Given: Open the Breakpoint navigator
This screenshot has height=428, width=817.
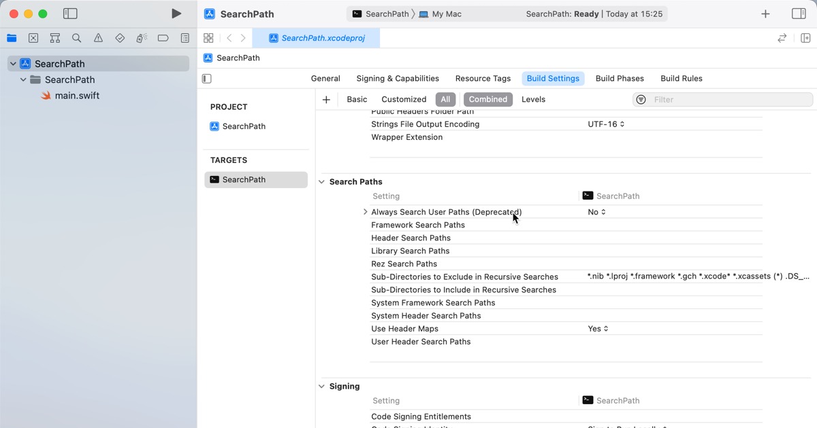Looking at the screenshot, I should click(x=163, y=38).
